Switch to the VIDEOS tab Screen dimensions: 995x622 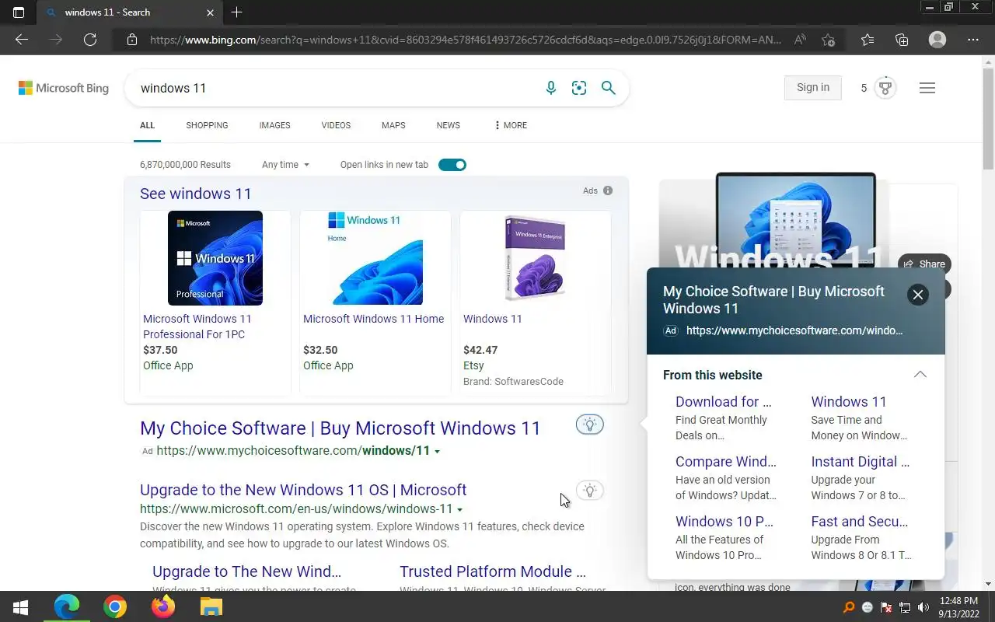pos(336,125)
